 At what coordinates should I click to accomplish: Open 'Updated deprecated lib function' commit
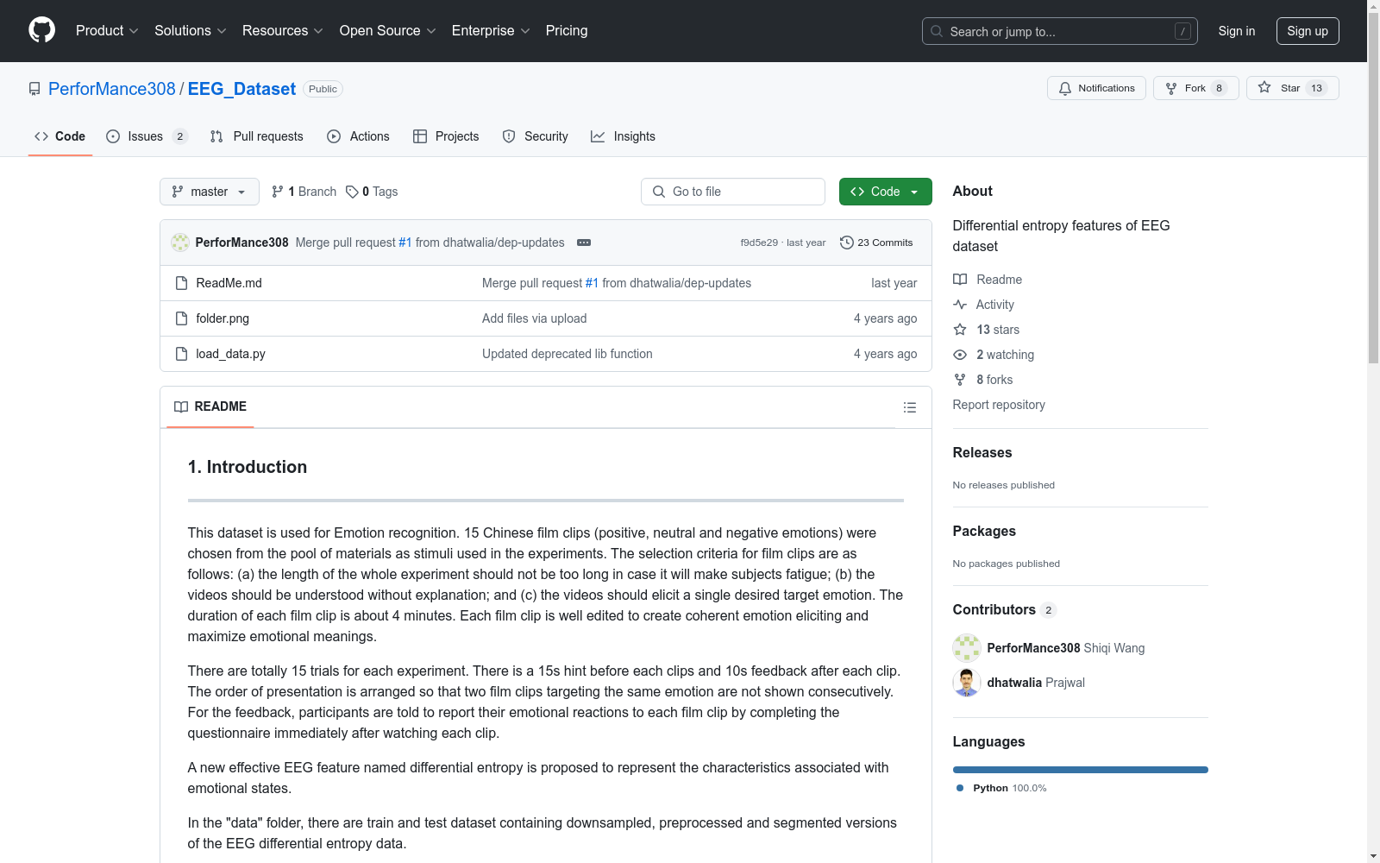coord(568,354)
